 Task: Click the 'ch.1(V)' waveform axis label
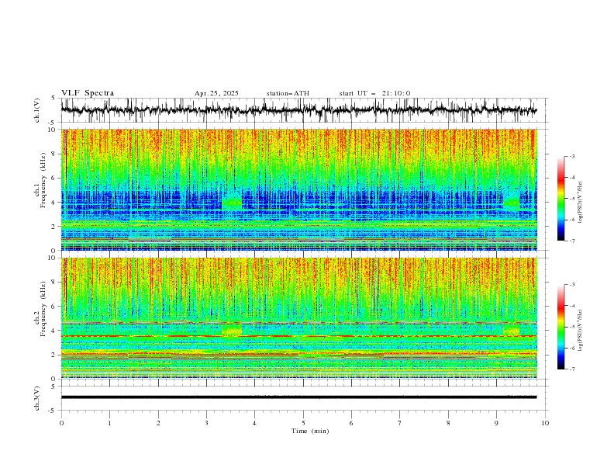pyautogui.click(x=37, y=110)
